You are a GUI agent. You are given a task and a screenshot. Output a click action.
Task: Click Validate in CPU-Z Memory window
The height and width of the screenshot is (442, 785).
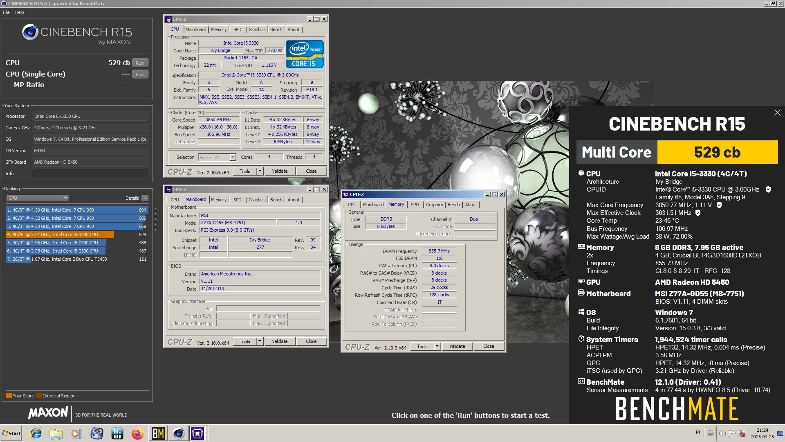(457, 346)
